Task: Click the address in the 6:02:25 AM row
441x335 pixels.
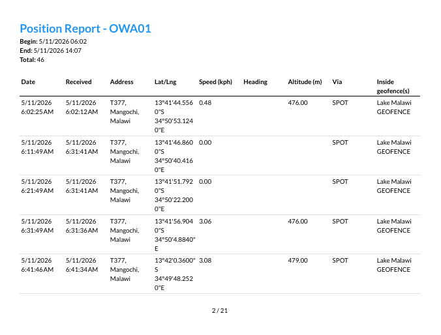Action: pos(125,112)
